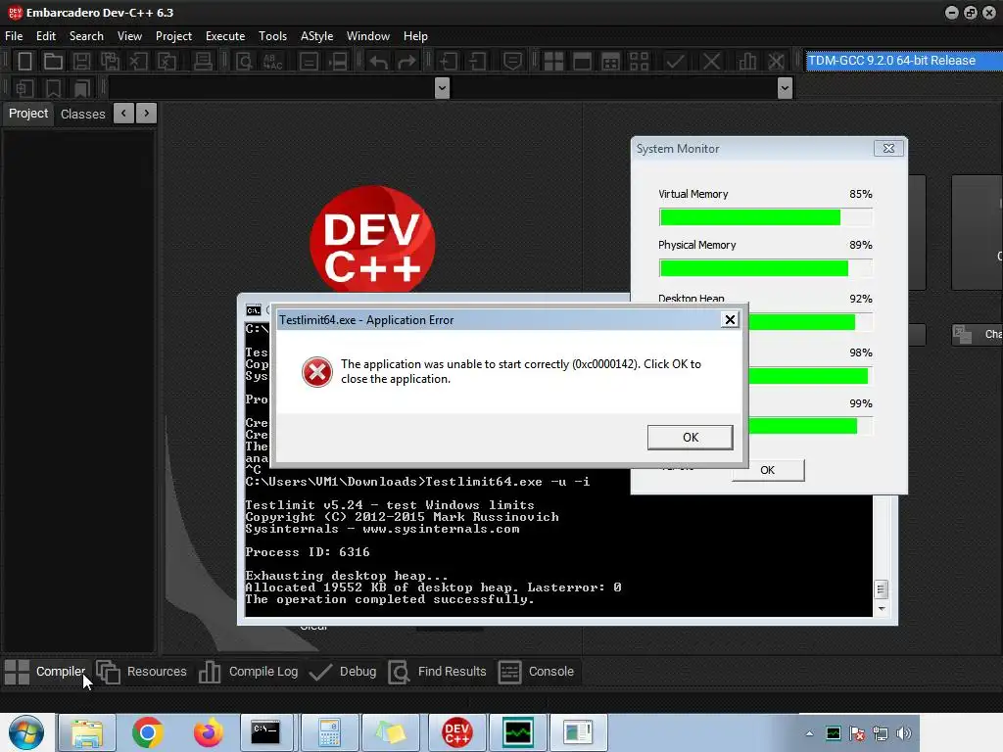Close the Testlimit64.exe Application Error dialog
Screen dimensions: 1003x752
tap(730, 320)
